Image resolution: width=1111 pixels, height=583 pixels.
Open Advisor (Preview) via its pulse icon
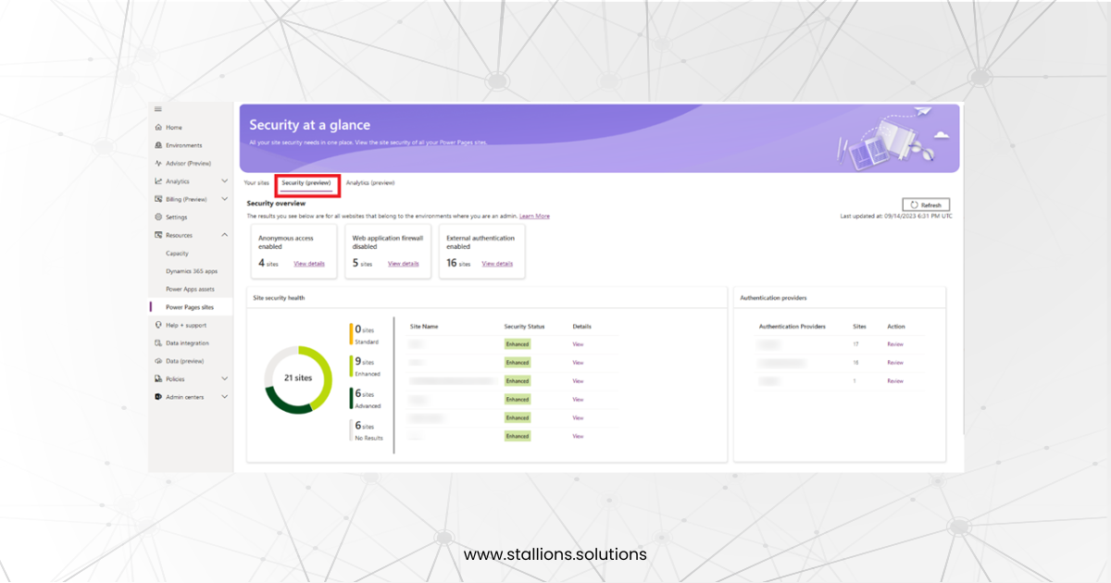click(158, 163)
